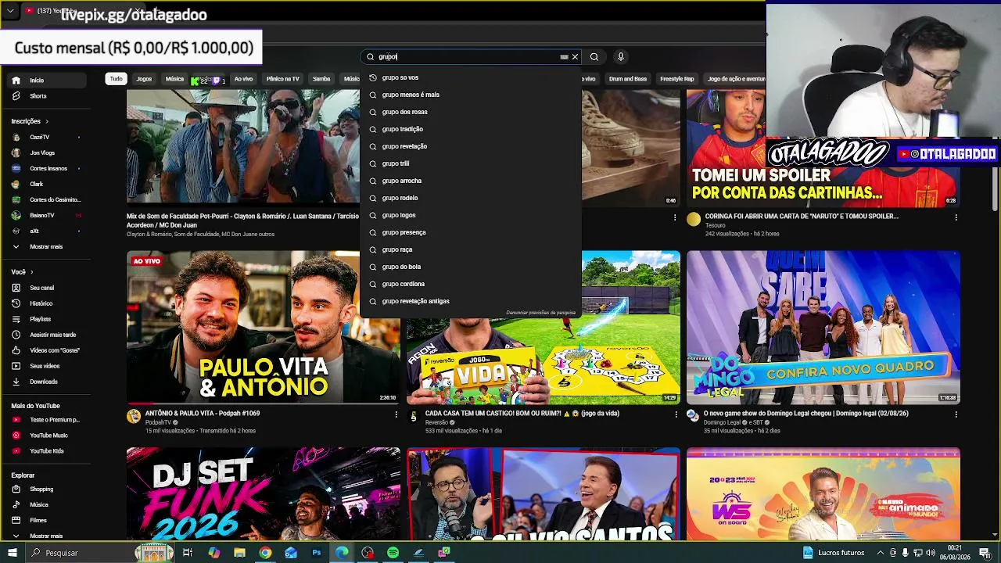Image resolution: width=1001 pixels, height=563 pixels.
Task: Open the Inscrições section header
Action: [30, 121]
